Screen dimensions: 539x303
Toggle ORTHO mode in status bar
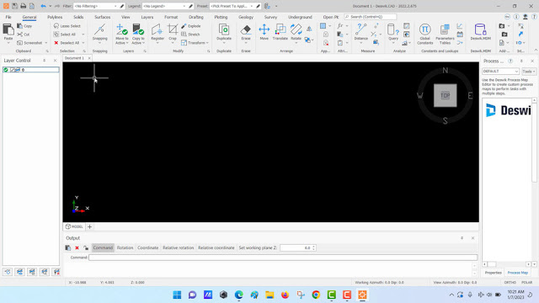[x=510, y=283]
